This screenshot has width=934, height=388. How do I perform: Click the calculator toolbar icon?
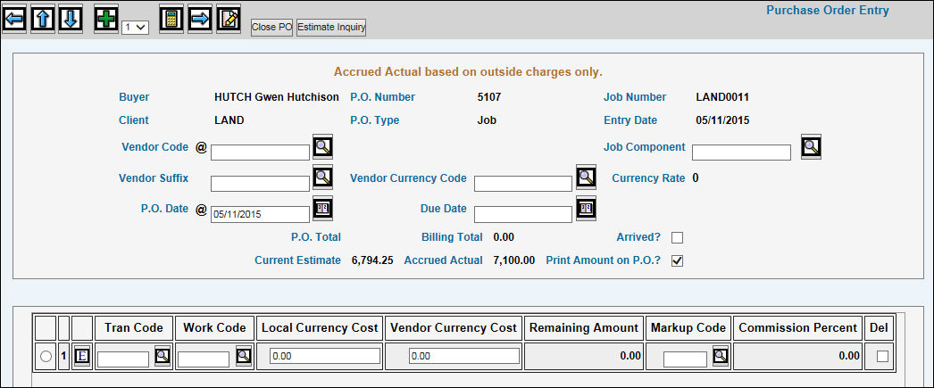click(171, 19)
